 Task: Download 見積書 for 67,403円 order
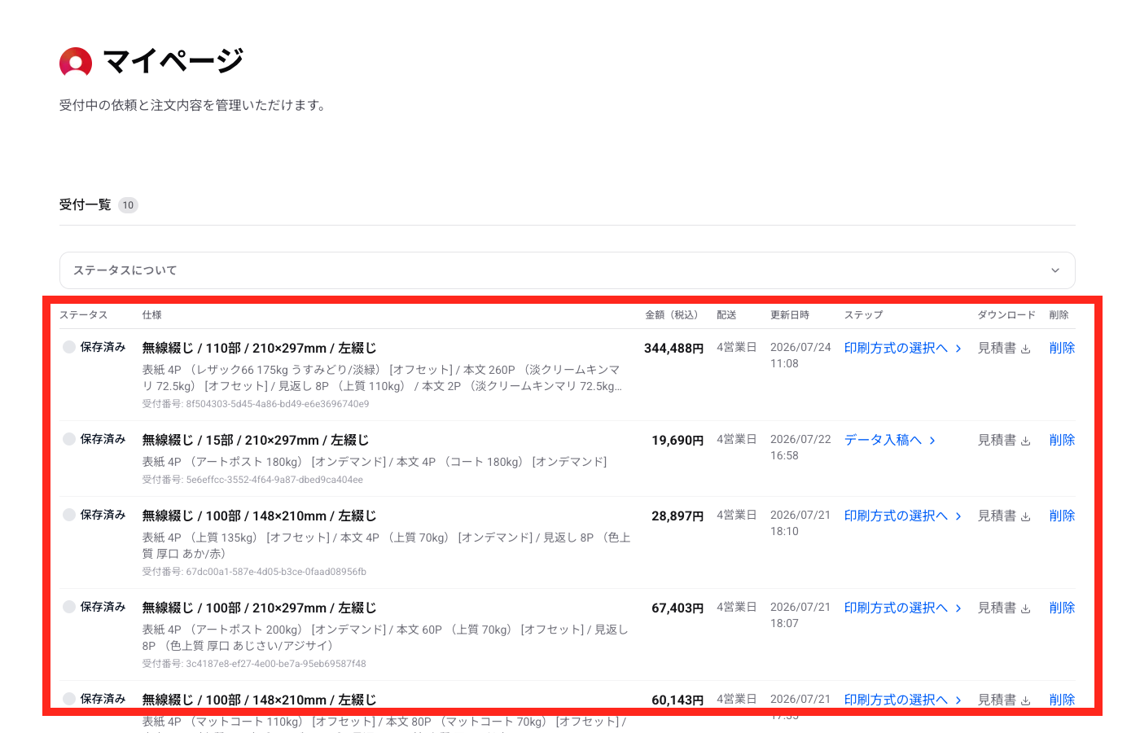pyautogui.click(x=1004, y=608)
